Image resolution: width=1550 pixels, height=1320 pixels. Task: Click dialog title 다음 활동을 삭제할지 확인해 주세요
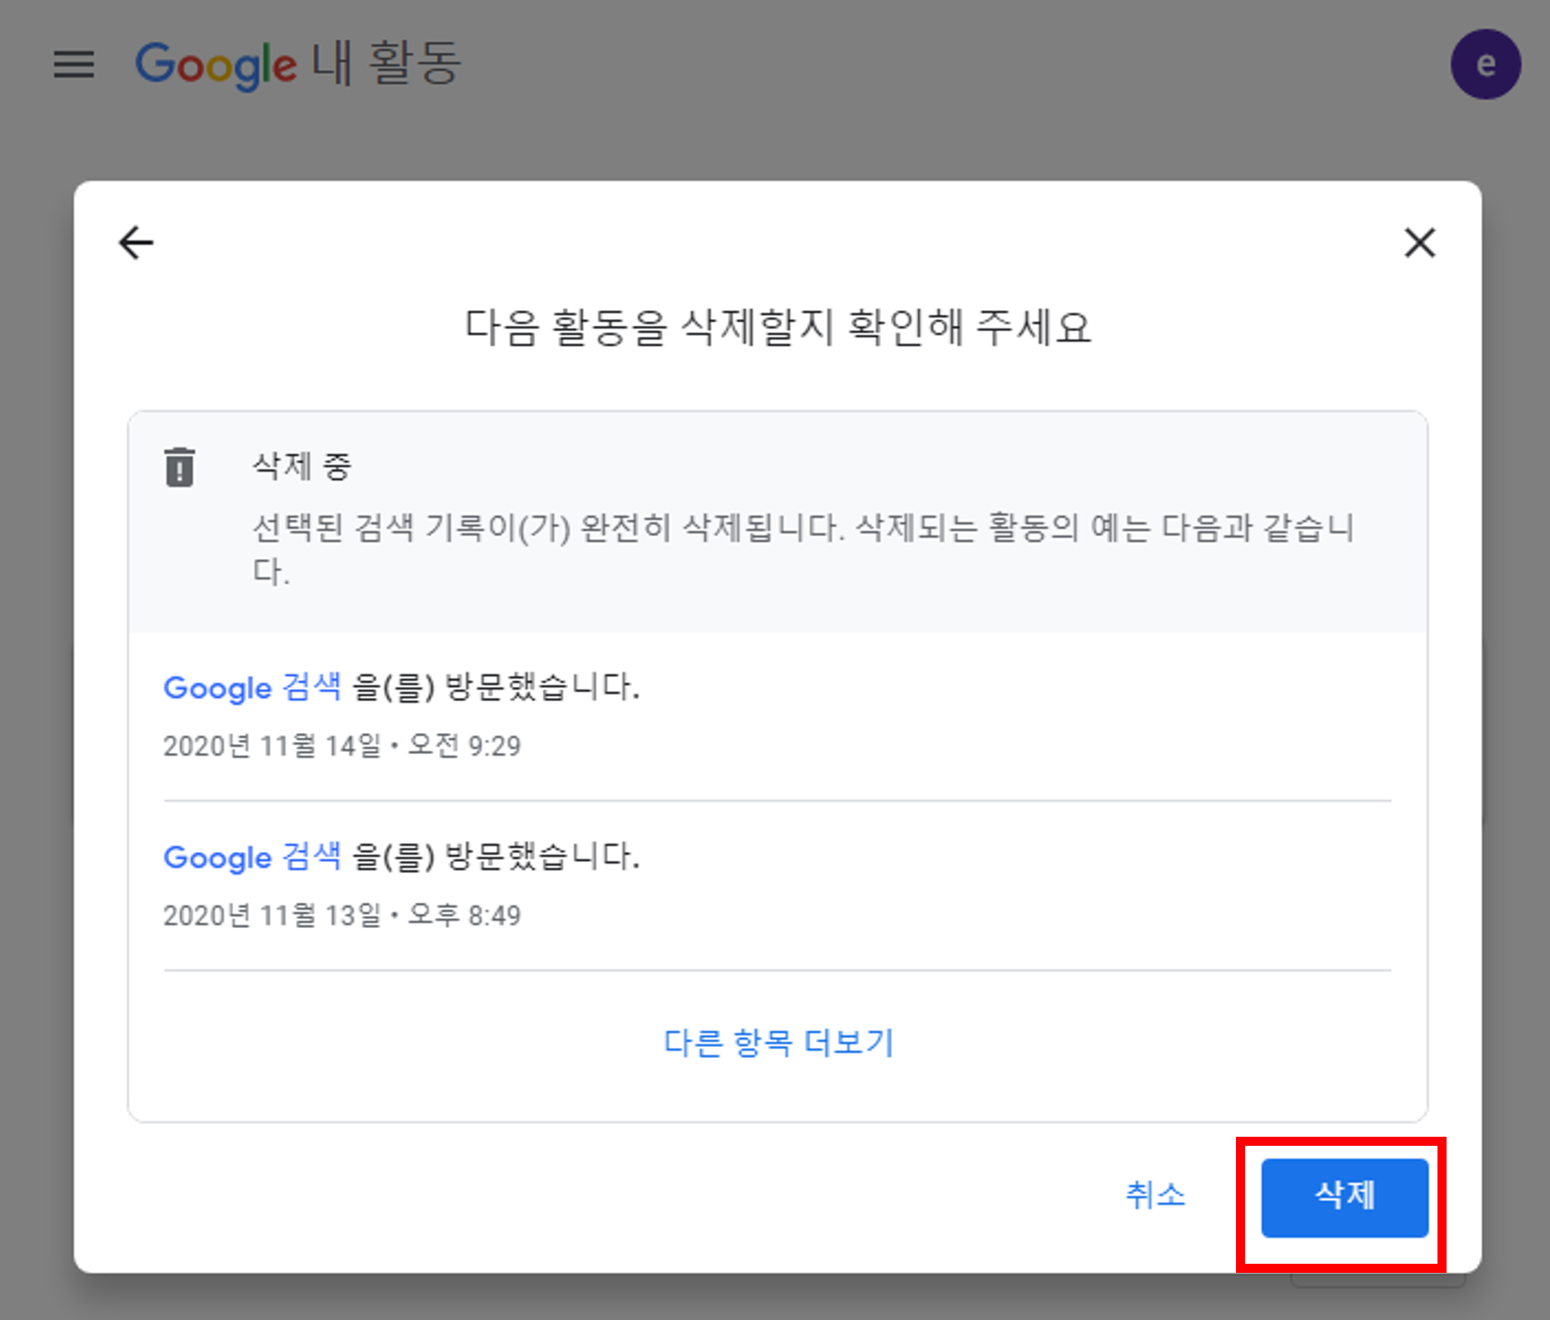(x=778, y=327)
